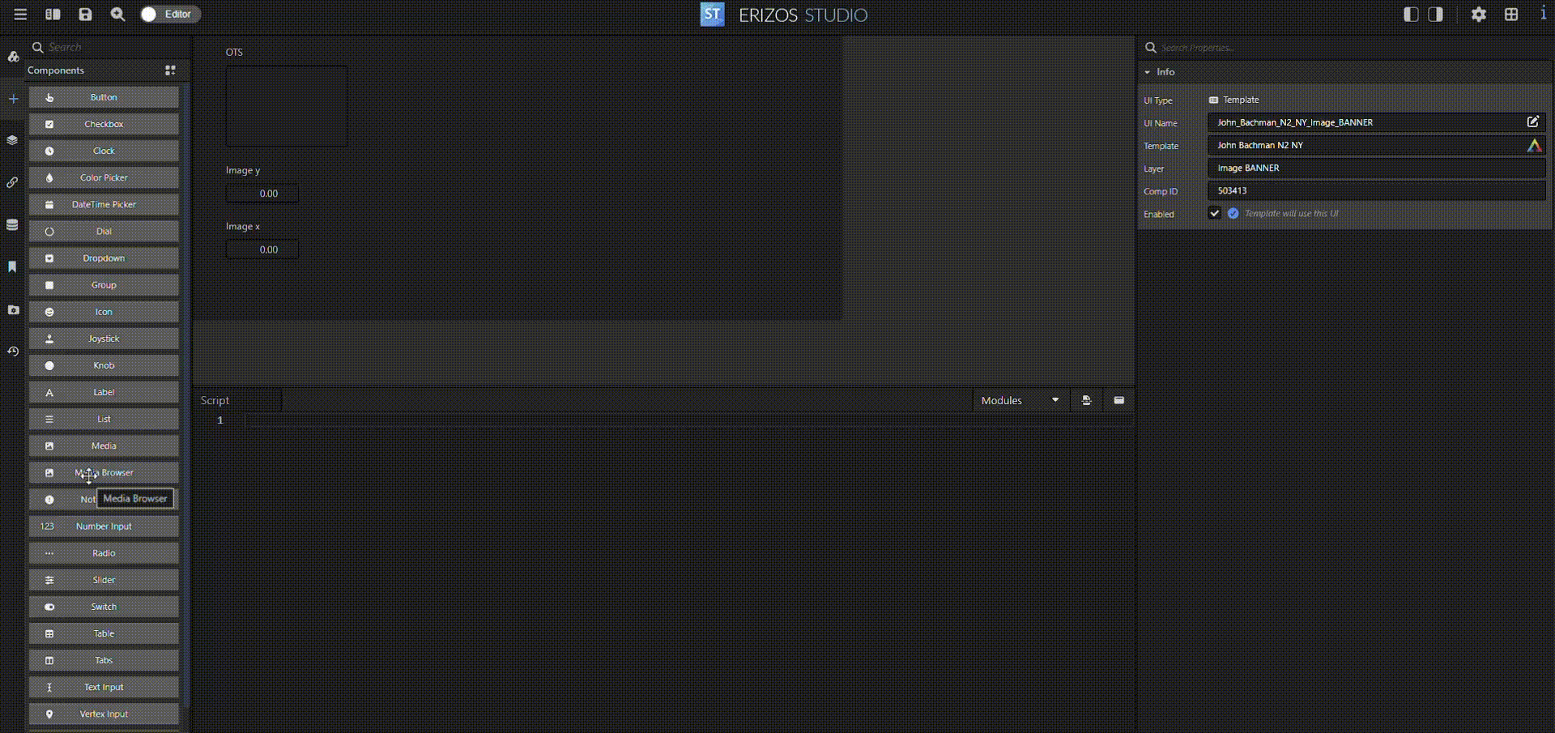The height and width of the screenshot is (733, 1555).
Task: Click the save disk icon in top toolbar
Action: 85,15
